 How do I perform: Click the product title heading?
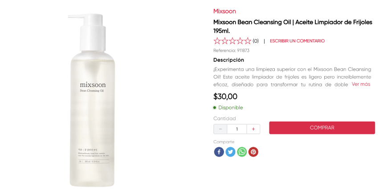pos(293,26)
